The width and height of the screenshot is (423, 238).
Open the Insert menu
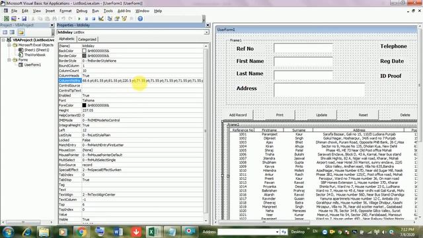click(50, 11)
